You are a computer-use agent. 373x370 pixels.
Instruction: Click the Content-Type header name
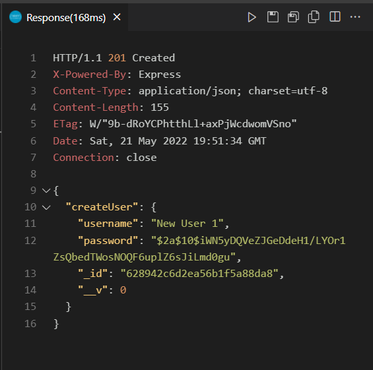click(89, 91)
